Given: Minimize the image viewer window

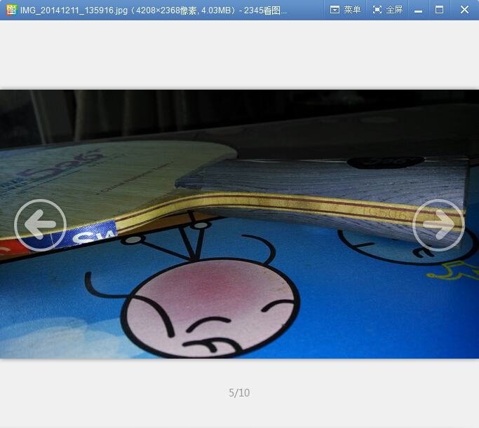Looking at the screenshot, I should [x=418, y=10].
